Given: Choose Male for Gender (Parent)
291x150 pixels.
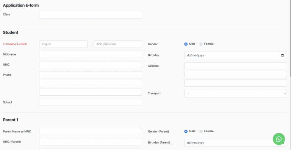Looking at the screenshot, I should (186, 132).
